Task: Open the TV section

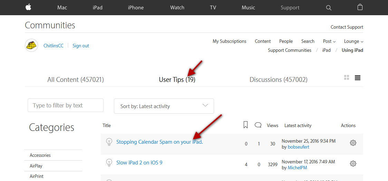Action: point(213,8)
